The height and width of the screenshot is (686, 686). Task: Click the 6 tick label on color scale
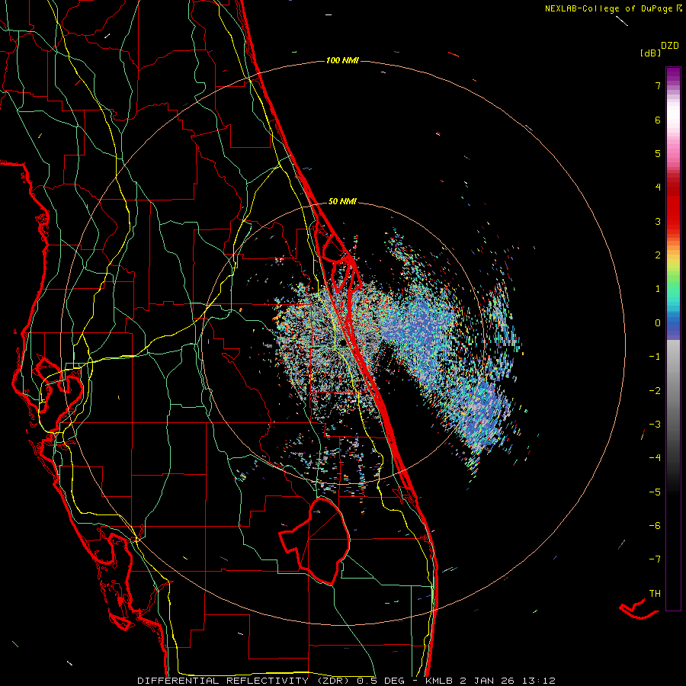pyautogui.click(x=658, y=120)
